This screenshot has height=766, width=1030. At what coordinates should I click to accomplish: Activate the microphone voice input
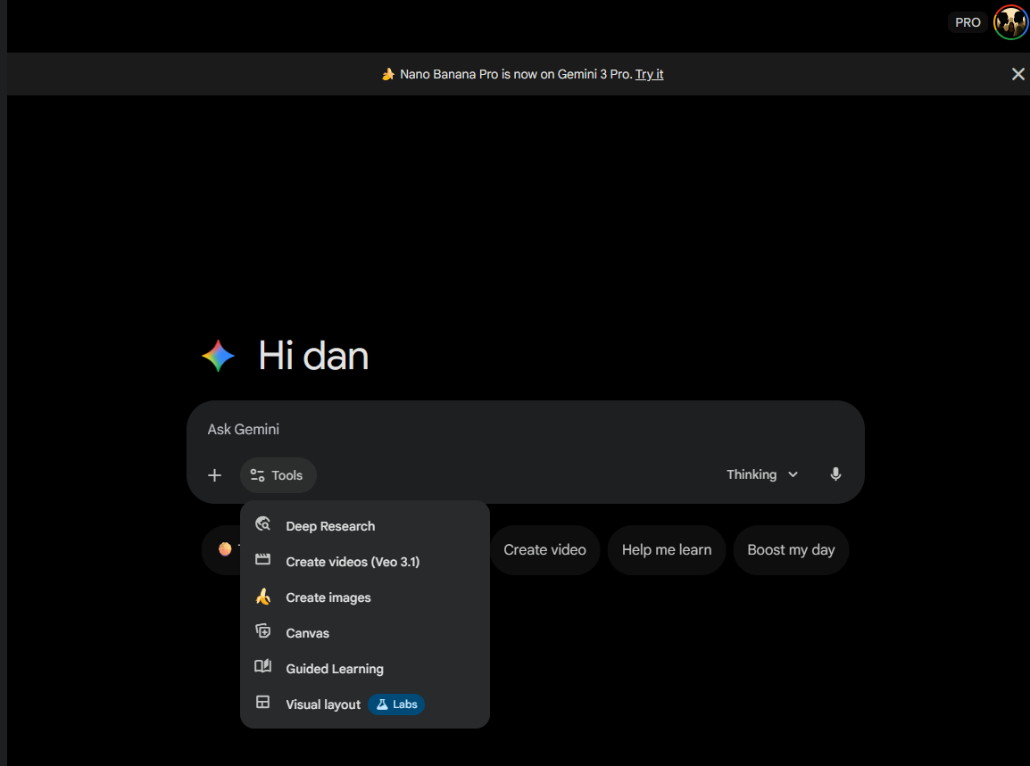click(835, 474)
